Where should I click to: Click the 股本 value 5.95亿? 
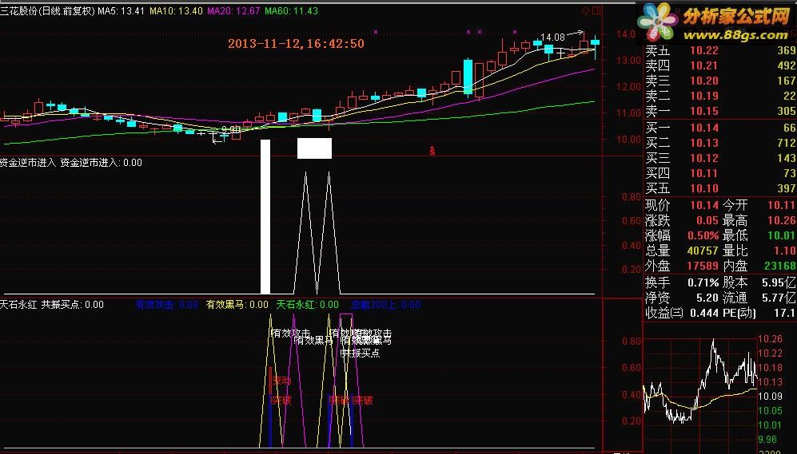tap(779, 282)
